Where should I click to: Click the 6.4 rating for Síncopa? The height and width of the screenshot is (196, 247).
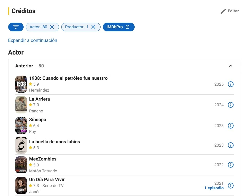(34, 126)
